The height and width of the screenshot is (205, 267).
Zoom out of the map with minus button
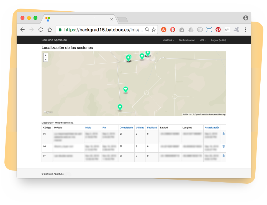(46, 60)
